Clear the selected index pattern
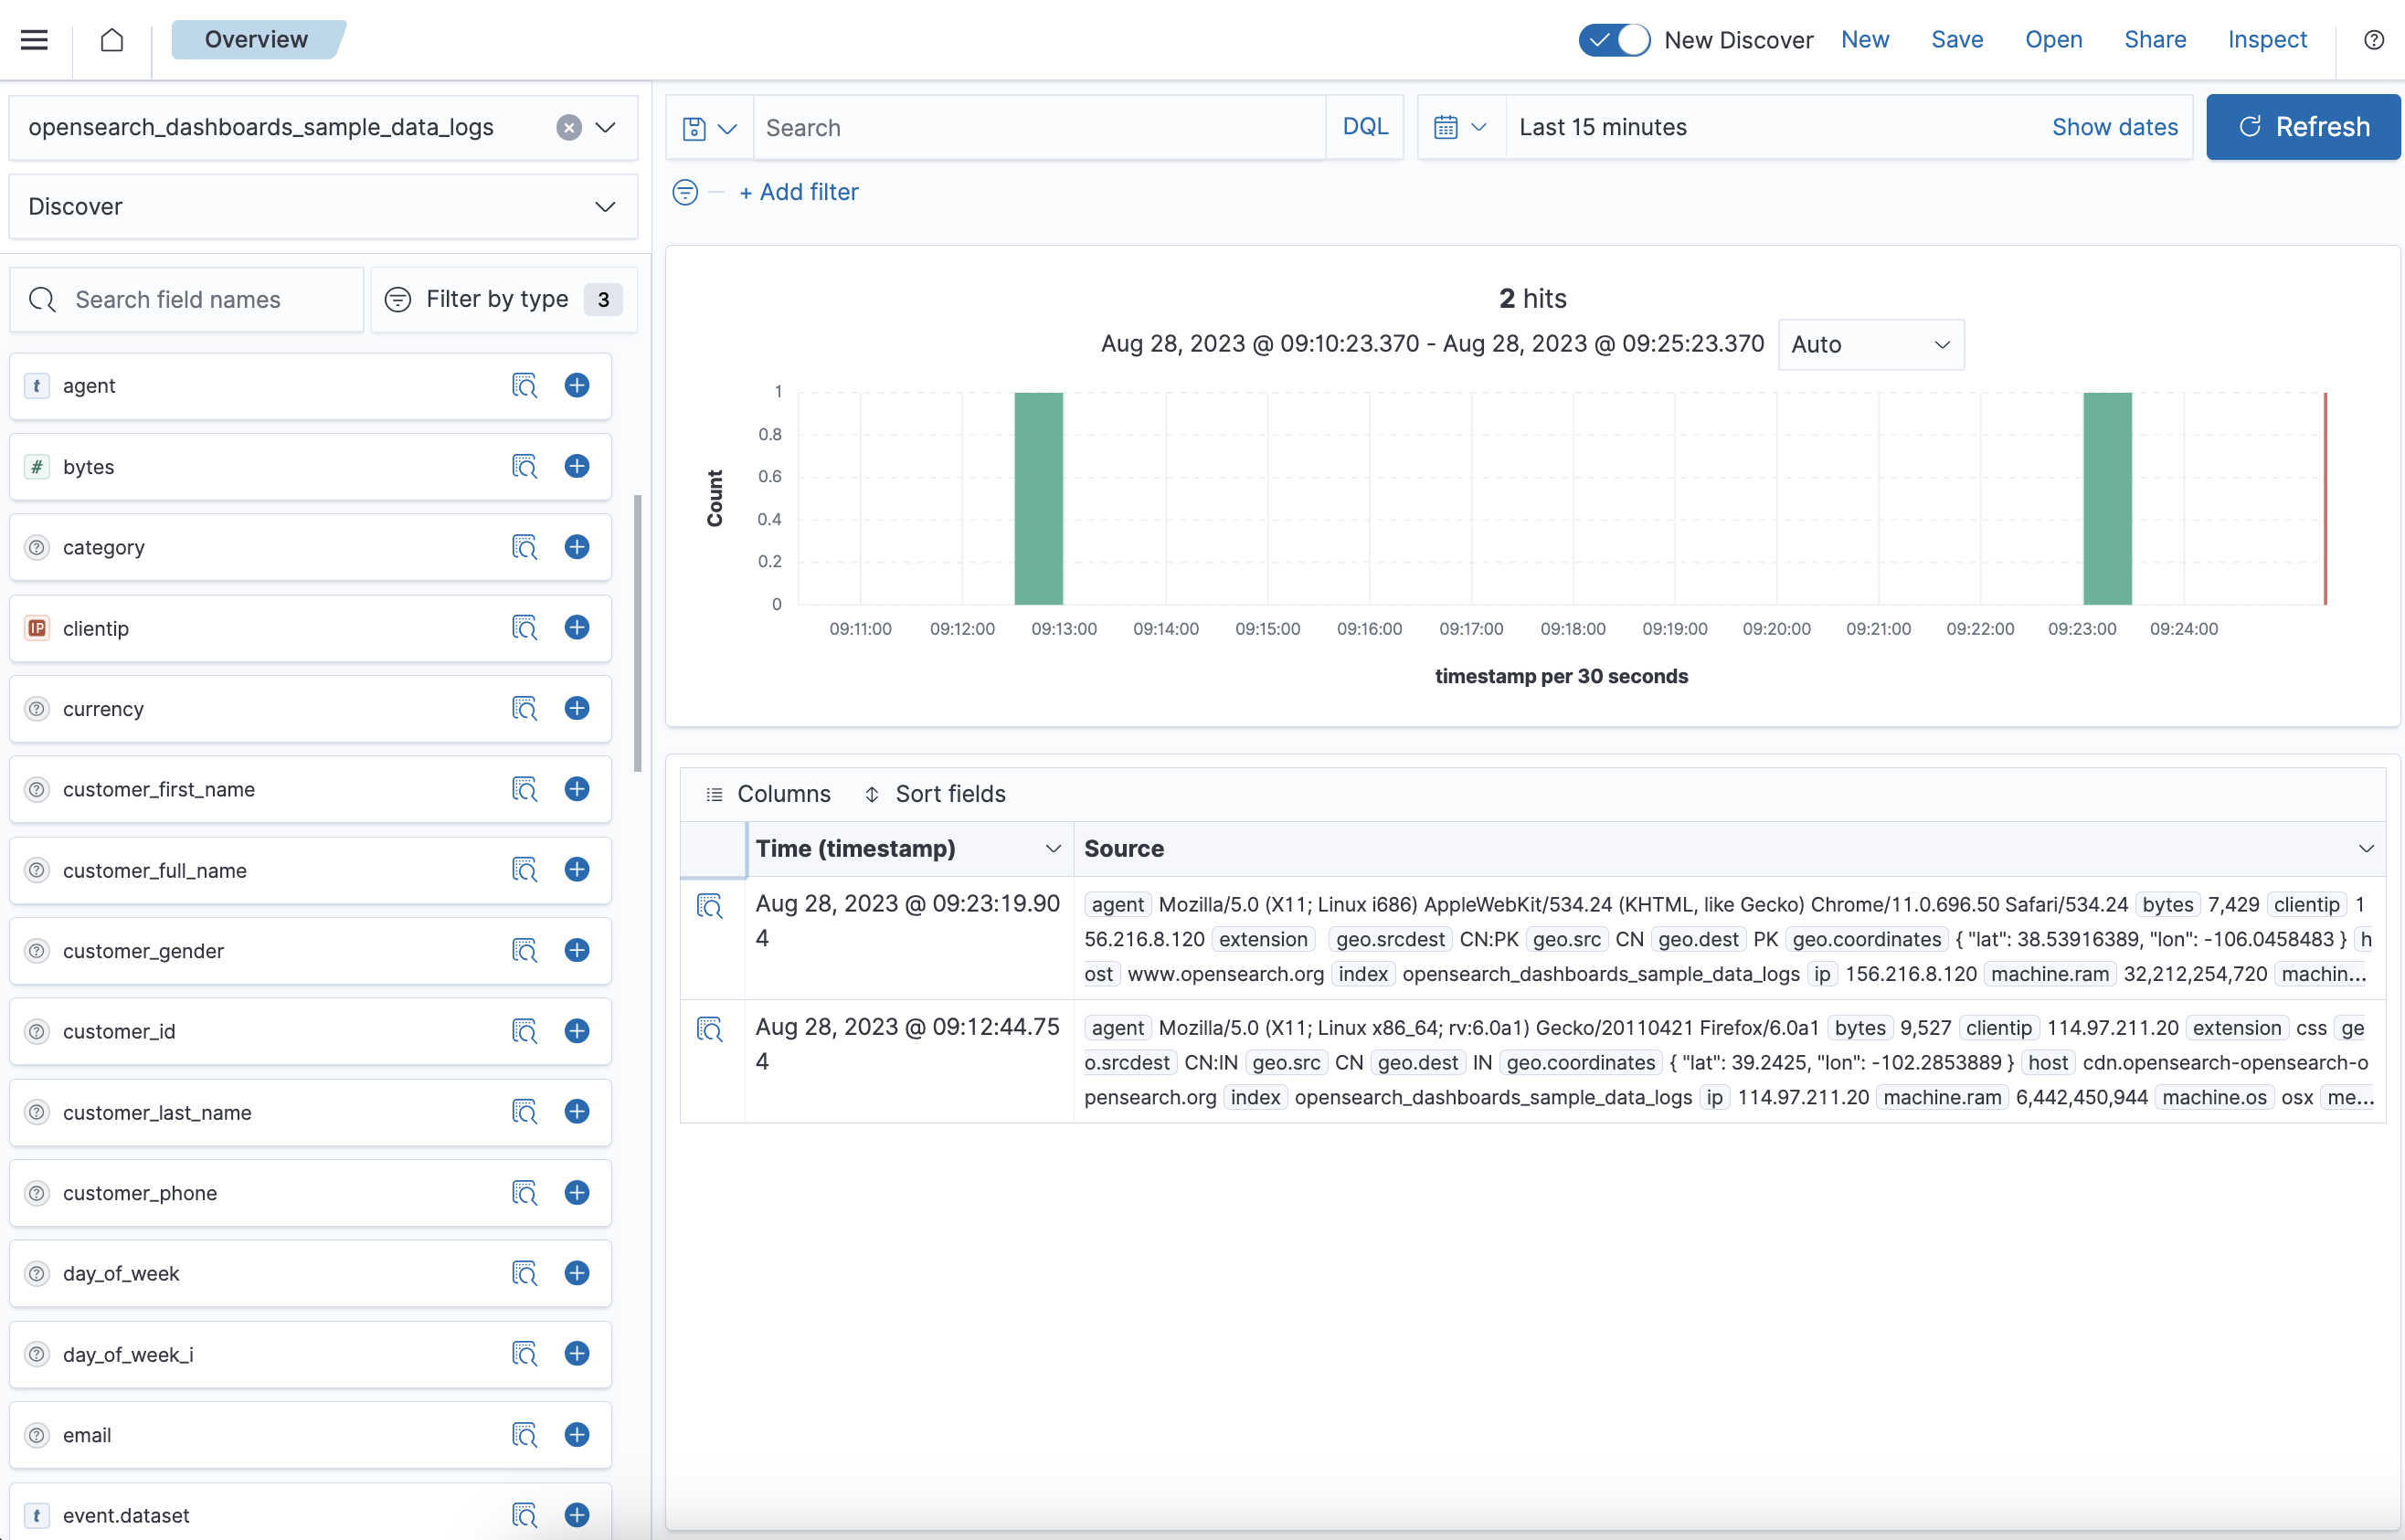The height and width of the screenshot is (1540, 2405). click(568, 128)
